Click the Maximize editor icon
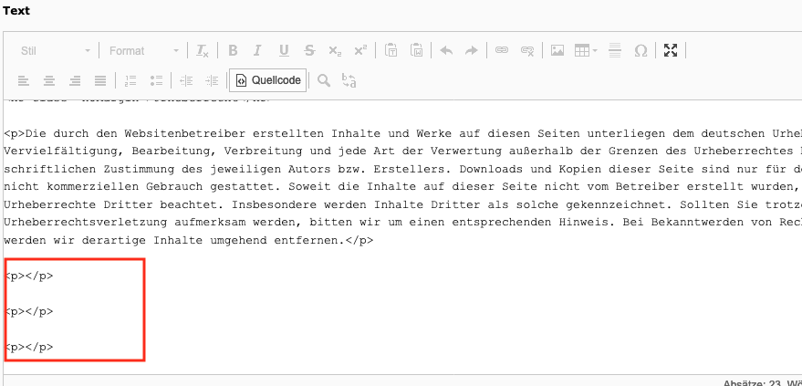This screenshot has height=386, width=802. (x=671, y=50)
